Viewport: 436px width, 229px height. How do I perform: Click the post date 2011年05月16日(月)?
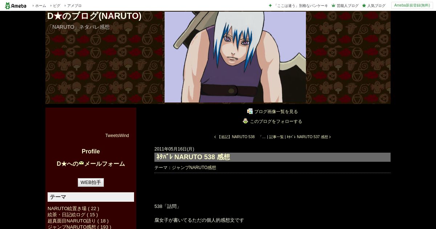pos(174,149)
